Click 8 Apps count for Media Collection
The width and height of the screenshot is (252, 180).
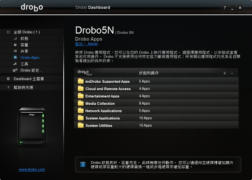tap(144, 103)
